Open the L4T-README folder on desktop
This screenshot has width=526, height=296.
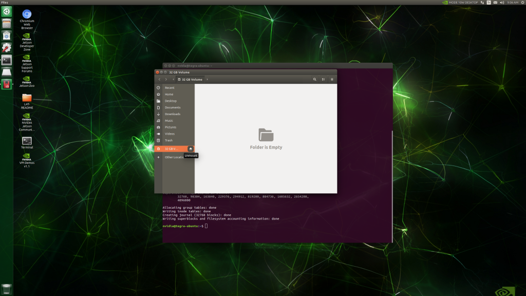click(x=27, y=98)
